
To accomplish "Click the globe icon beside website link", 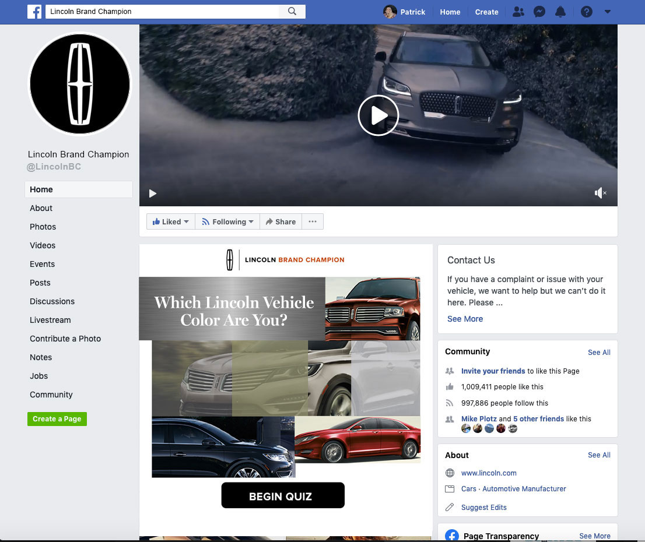I will coord(450,473).
